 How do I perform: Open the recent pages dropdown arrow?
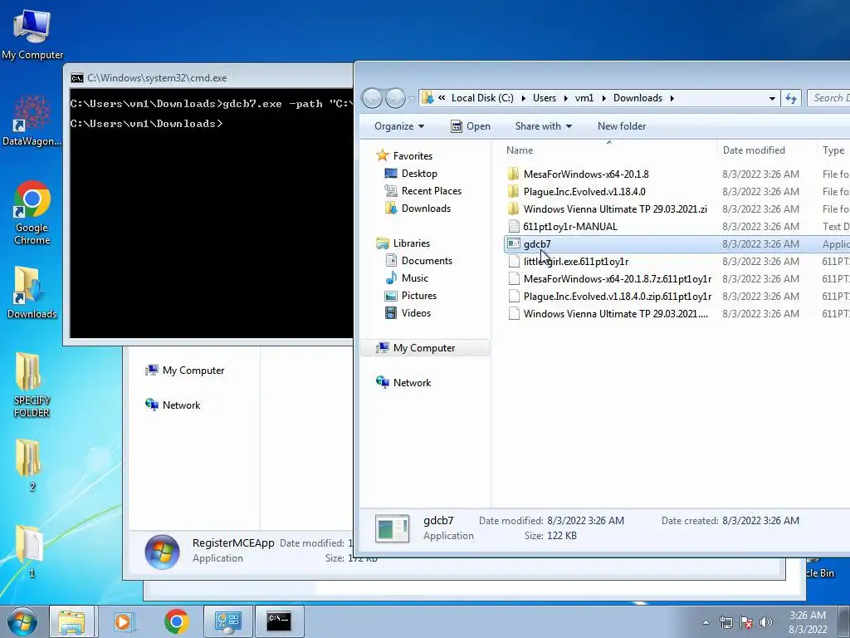[411, 98]
